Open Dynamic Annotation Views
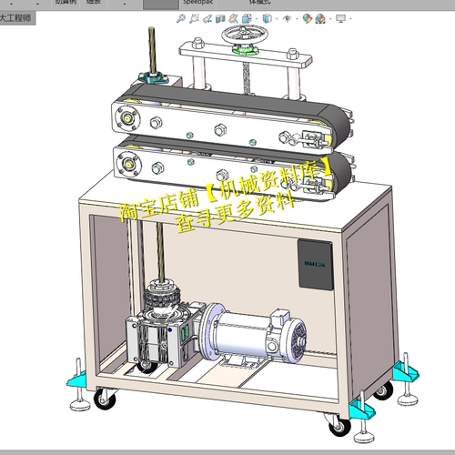Viewport: 455px width, 455px height. tap(233, 19)
